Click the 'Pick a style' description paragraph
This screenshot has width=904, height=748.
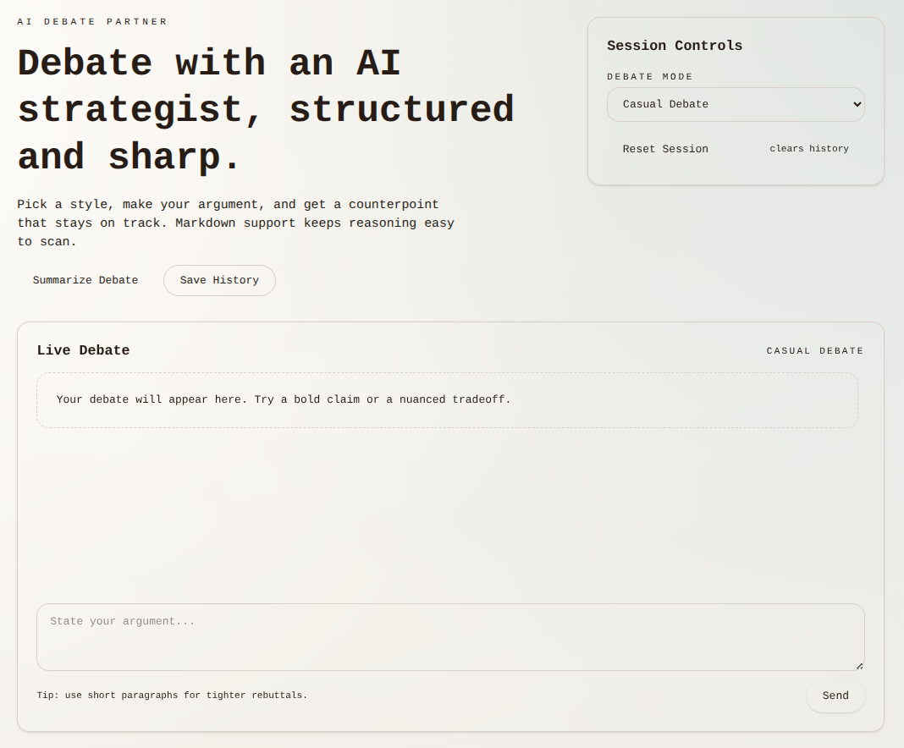[235, 223]
